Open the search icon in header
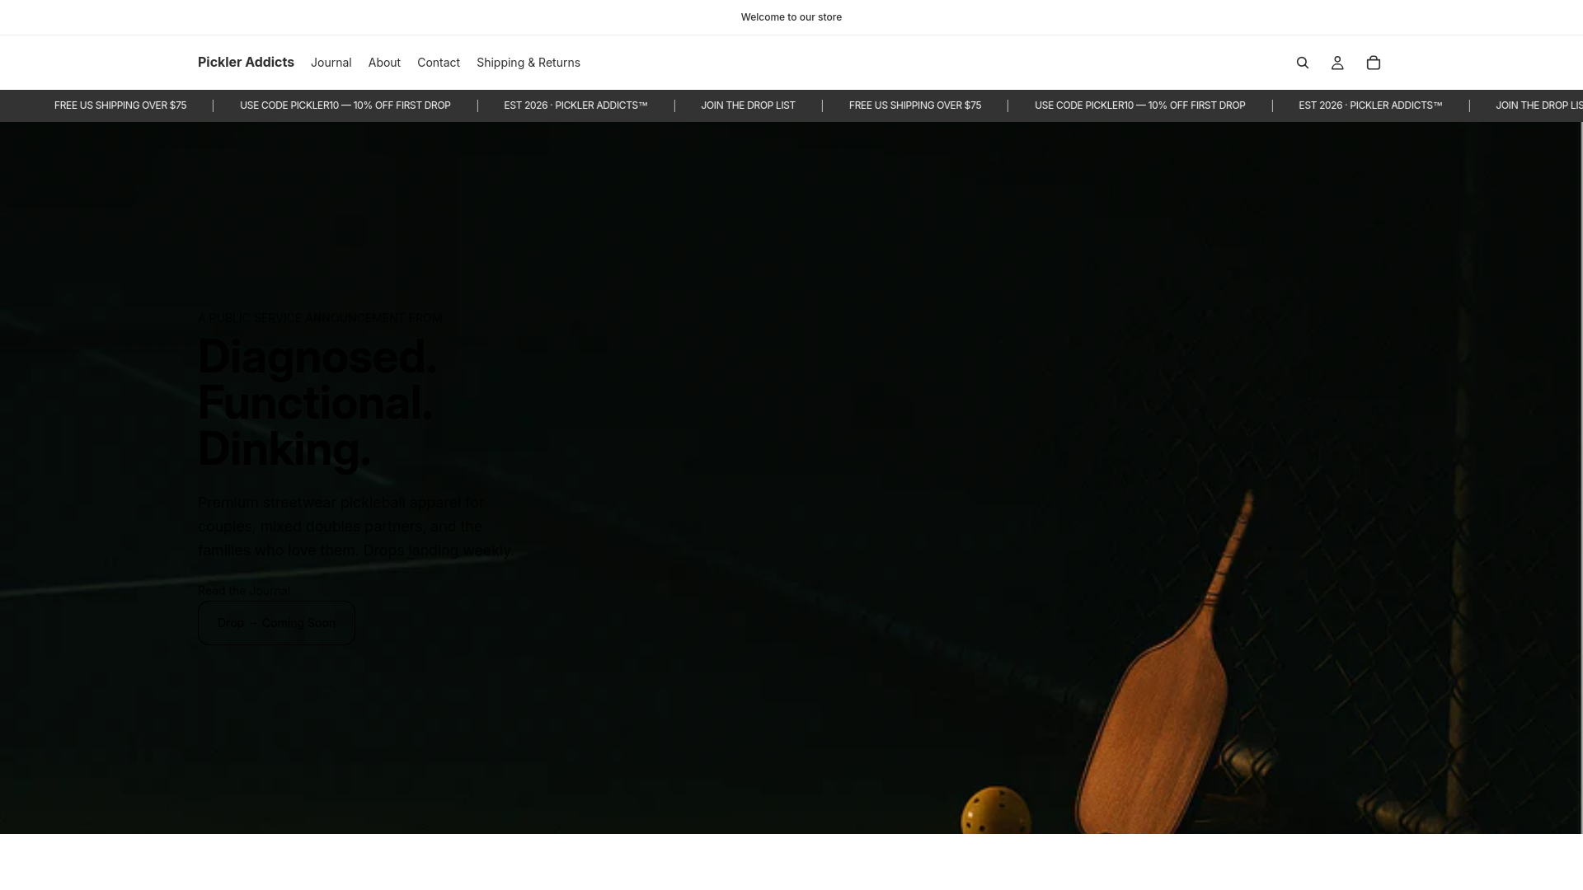This screenshot has width=1583, height=890. click(1303, 63)
